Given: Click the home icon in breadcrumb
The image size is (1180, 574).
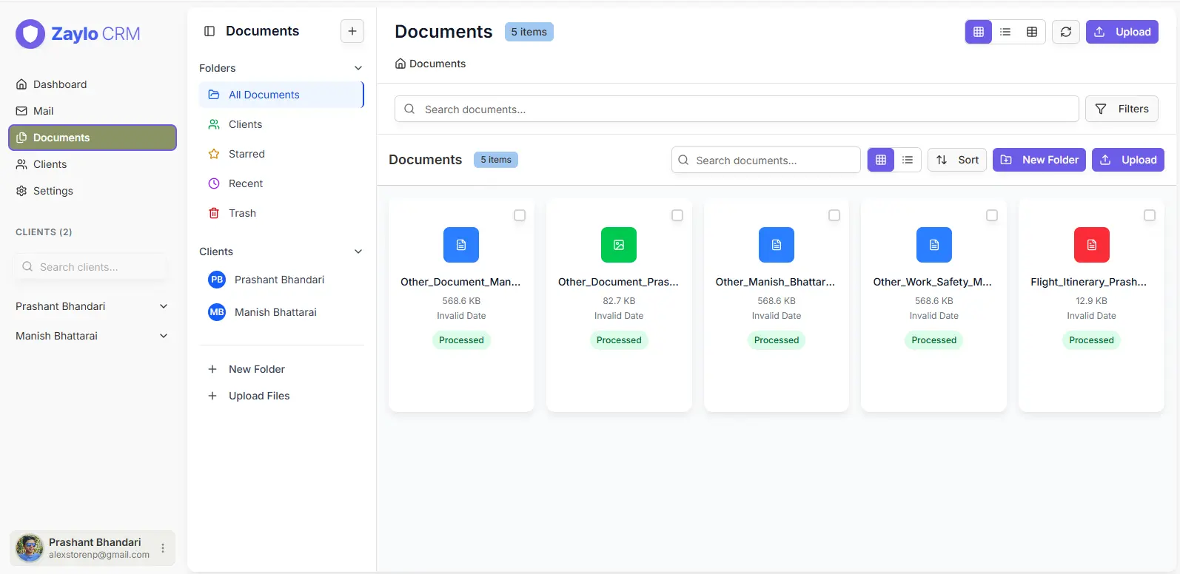Looking at the screenshot, I should 400,64.
